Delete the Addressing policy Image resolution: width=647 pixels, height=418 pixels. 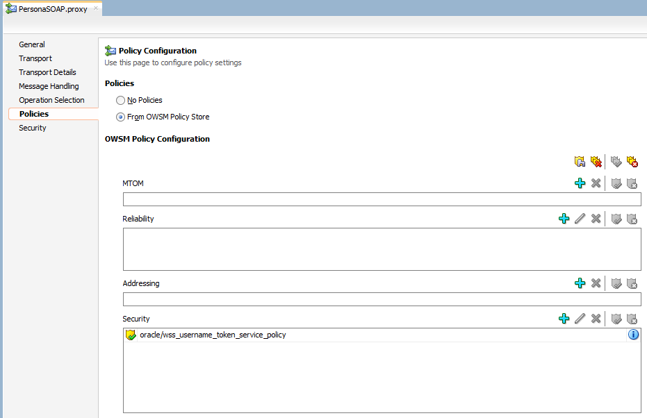pos(596,283)
